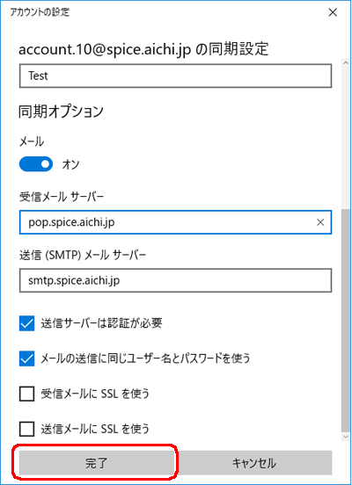The height and width of the screenshot is (485, 352).
Task: Close the account settings dialog window
Action: (x=333, y=12)
